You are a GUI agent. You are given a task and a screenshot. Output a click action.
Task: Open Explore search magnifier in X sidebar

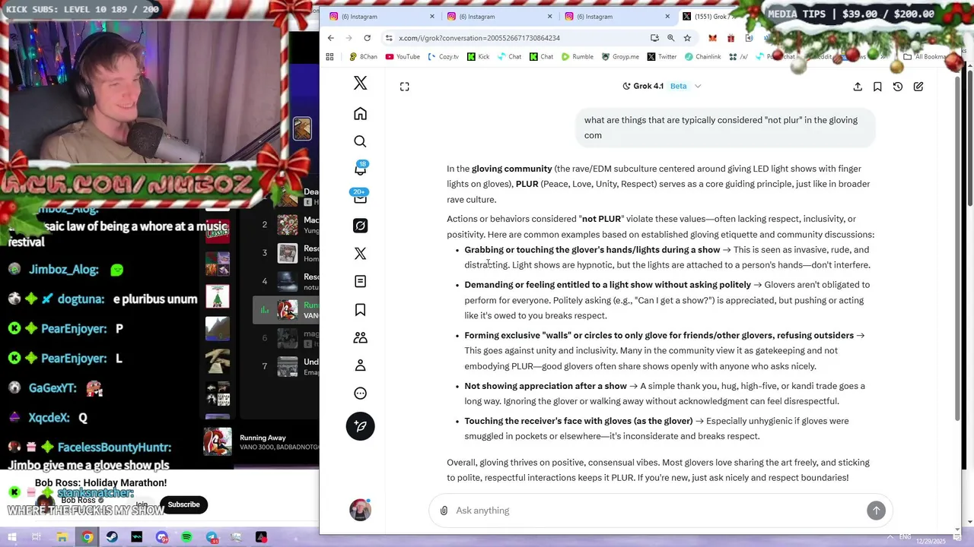360,141
